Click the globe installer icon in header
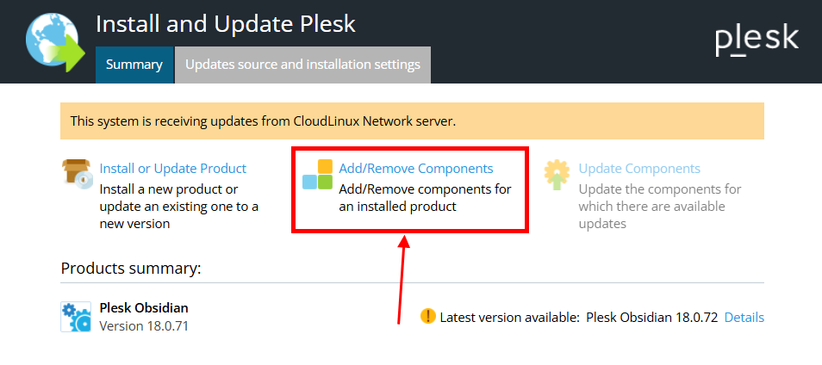The width and height of the screenshot is (822, 365). tap(55, 42)
